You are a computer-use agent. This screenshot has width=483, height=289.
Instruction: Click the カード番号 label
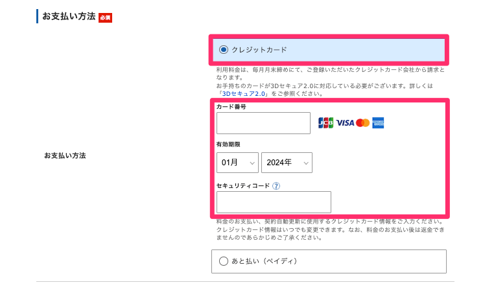coord(231,107)
